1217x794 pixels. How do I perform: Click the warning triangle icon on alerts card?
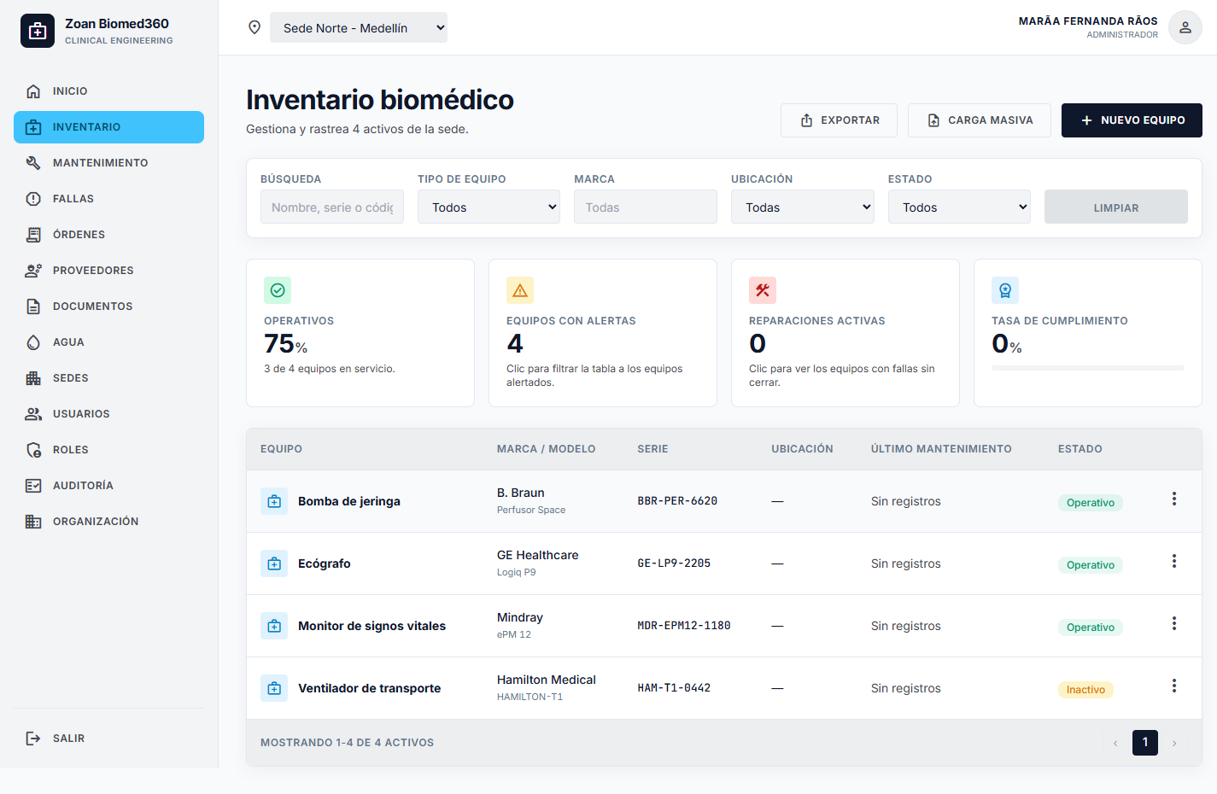tap(520, 290)
